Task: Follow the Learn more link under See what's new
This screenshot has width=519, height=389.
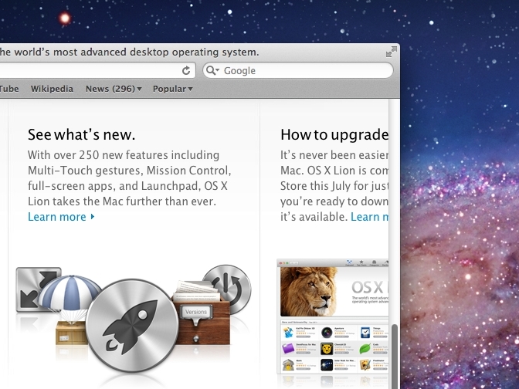Action: pos(61,217)
